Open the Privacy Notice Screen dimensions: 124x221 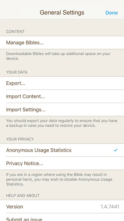pyautogui.click(x=62, y=163)
